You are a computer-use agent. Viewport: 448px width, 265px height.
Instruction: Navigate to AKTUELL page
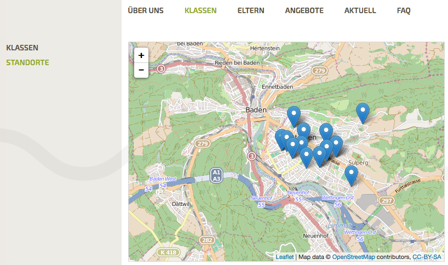coord(360,10)
